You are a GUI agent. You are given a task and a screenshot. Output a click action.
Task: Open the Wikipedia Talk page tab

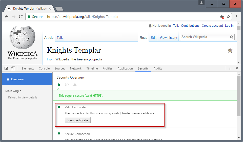pyautogui.click(x=60, y=38)
